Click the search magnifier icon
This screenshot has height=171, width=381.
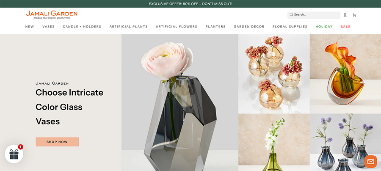(x=291, y=14)
